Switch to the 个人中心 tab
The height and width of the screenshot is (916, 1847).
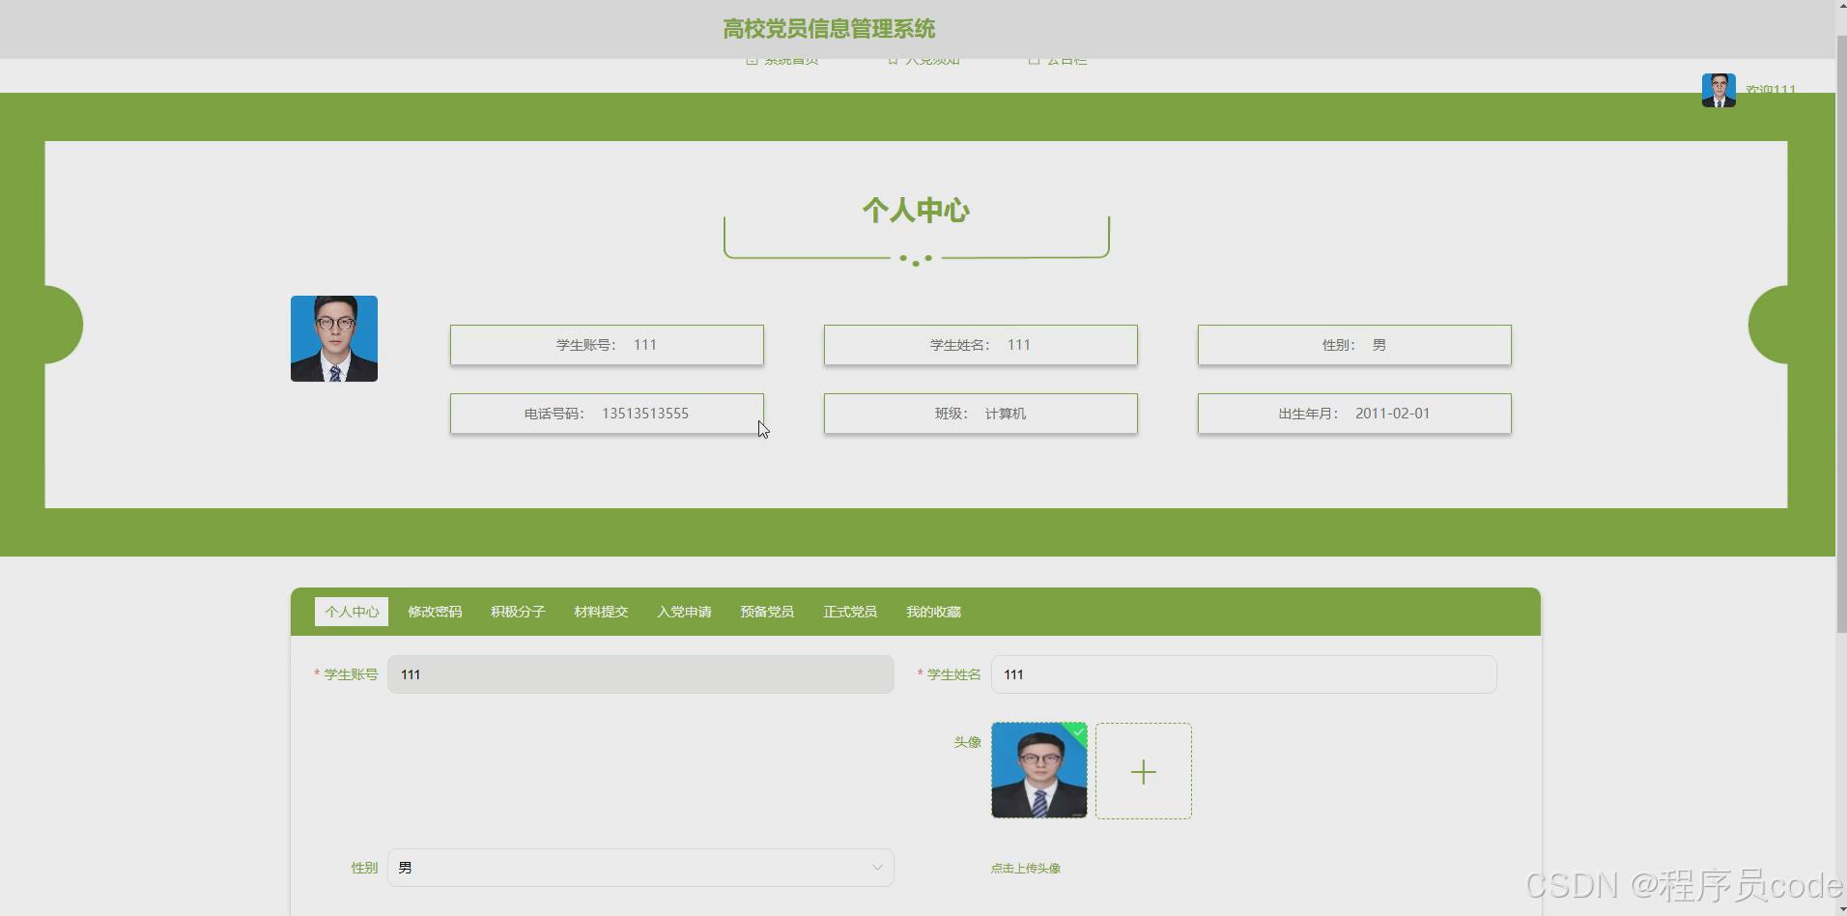352,612
